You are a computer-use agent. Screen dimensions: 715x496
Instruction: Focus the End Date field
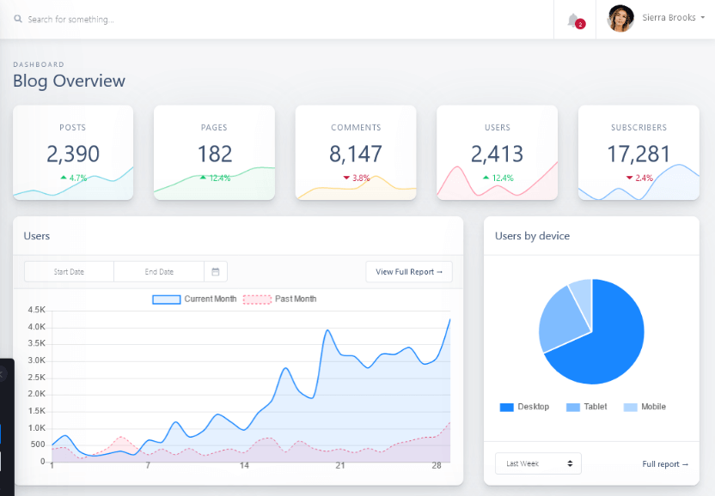(x=159, y=272)
